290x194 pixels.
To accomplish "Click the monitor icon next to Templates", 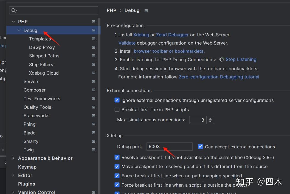I will click(x=94, y=39).
